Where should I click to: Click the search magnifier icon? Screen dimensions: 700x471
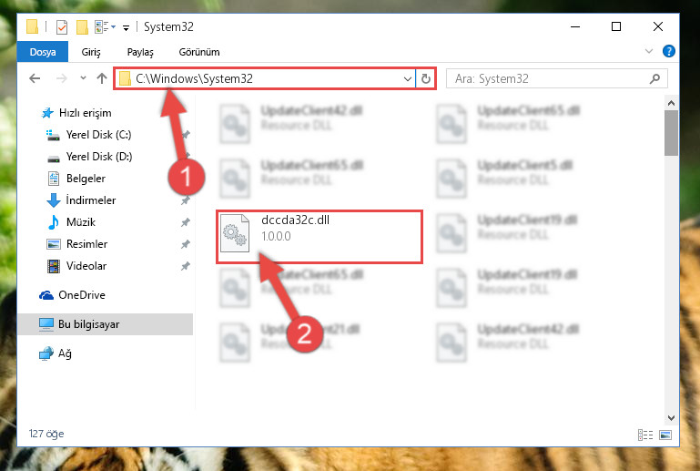654,79
